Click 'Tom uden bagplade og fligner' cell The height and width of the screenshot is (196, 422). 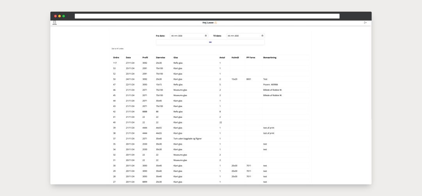188,138
